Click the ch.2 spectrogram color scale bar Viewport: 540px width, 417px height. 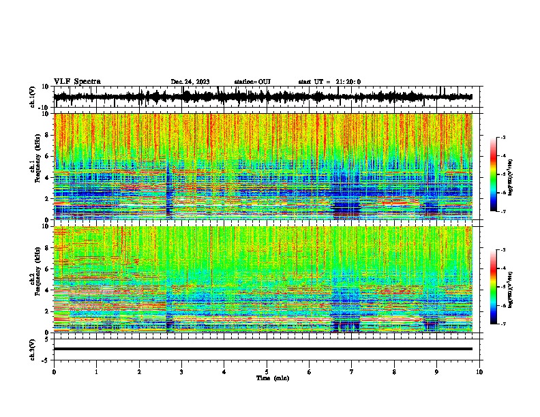point(493,287)
